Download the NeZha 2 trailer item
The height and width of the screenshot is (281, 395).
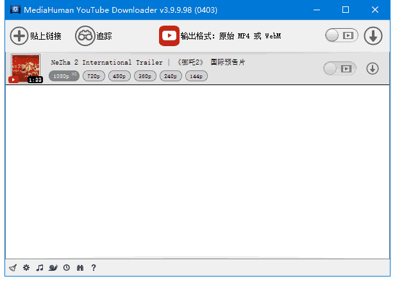[x=373, y=68]
